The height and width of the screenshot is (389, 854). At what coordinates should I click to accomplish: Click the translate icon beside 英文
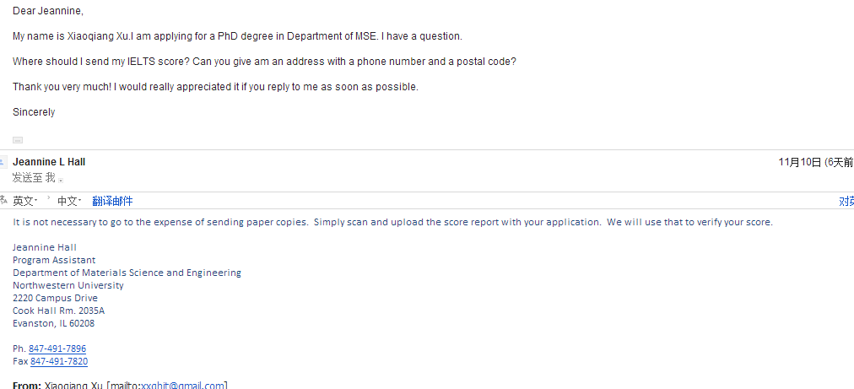[4, 201]
